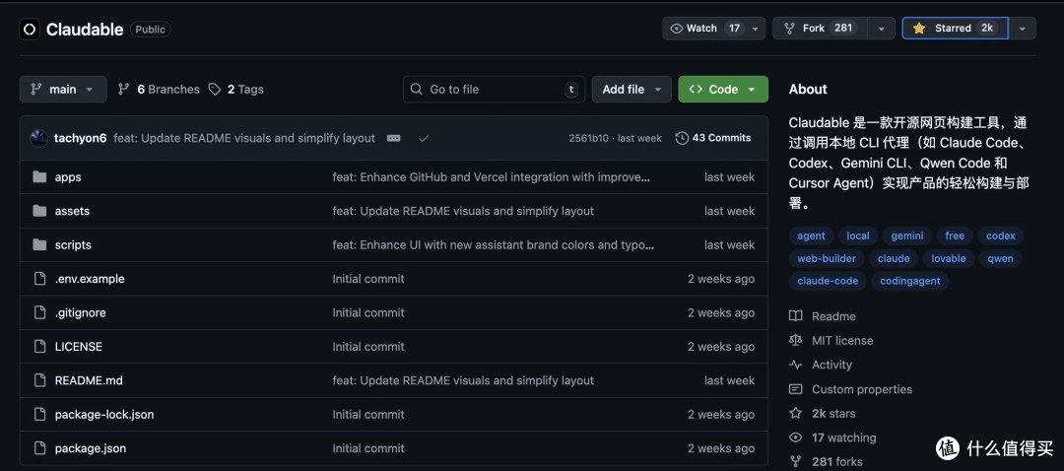View the 43 Commits history
Image resolution: width=1064 pixels, height=471 pixels.
point(713,138)
